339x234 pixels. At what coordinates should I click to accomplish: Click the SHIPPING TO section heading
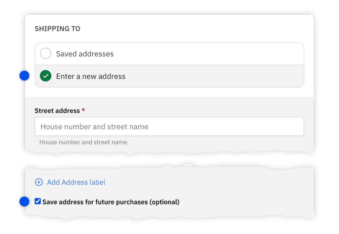click(x=57, y=29)
